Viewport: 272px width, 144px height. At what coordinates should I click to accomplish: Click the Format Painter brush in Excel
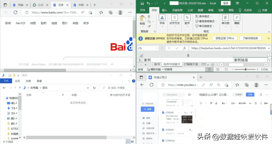pos(149,26)
